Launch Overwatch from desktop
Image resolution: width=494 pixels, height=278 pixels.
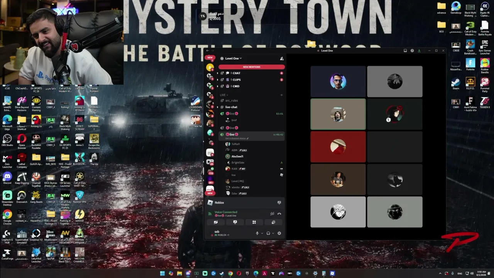pos(22,197)
